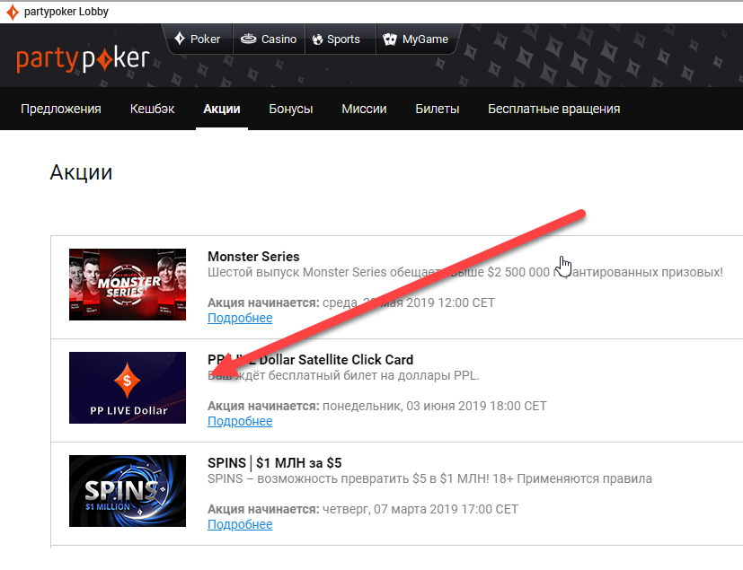Image resolution: width=743 pixels, height=570 pixels.
Task: Click the Monster Series title
Action: (253, 257)
